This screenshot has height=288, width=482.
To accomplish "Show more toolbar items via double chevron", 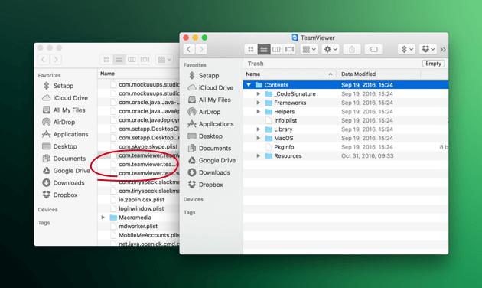I will coord(443,50).
